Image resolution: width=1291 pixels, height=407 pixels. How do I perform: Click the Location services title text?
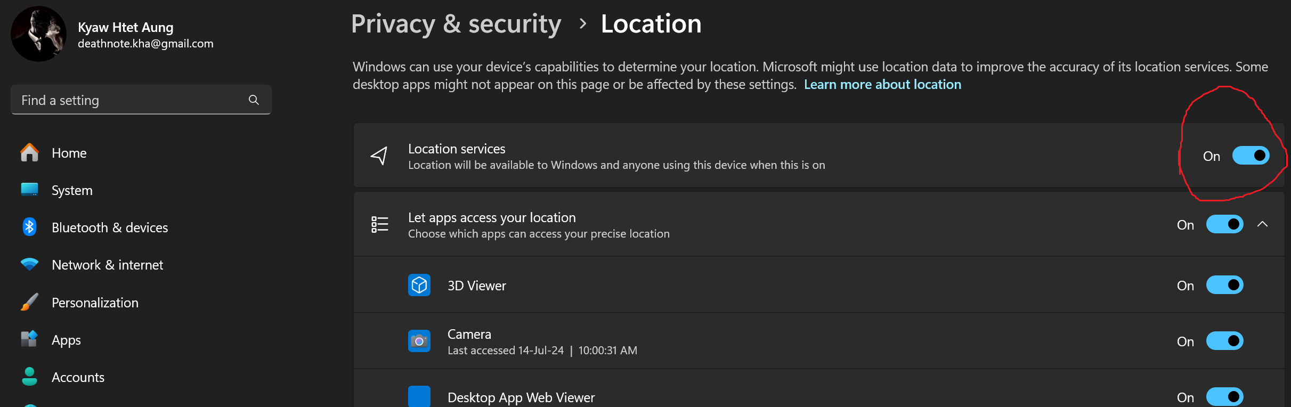[457, 149]
